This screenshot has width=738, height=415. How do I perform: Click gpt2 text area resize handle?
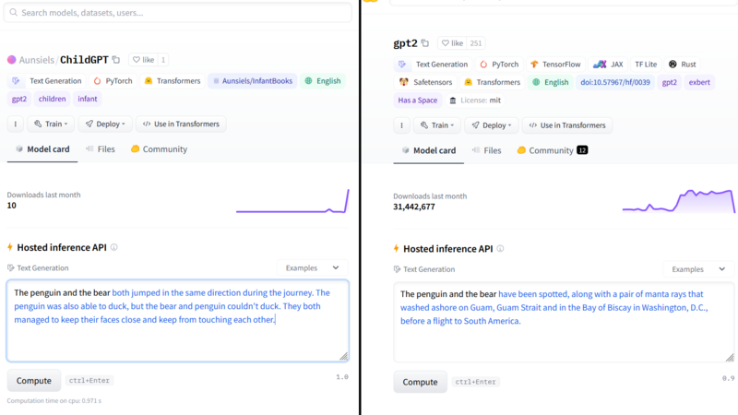(730, 358)
